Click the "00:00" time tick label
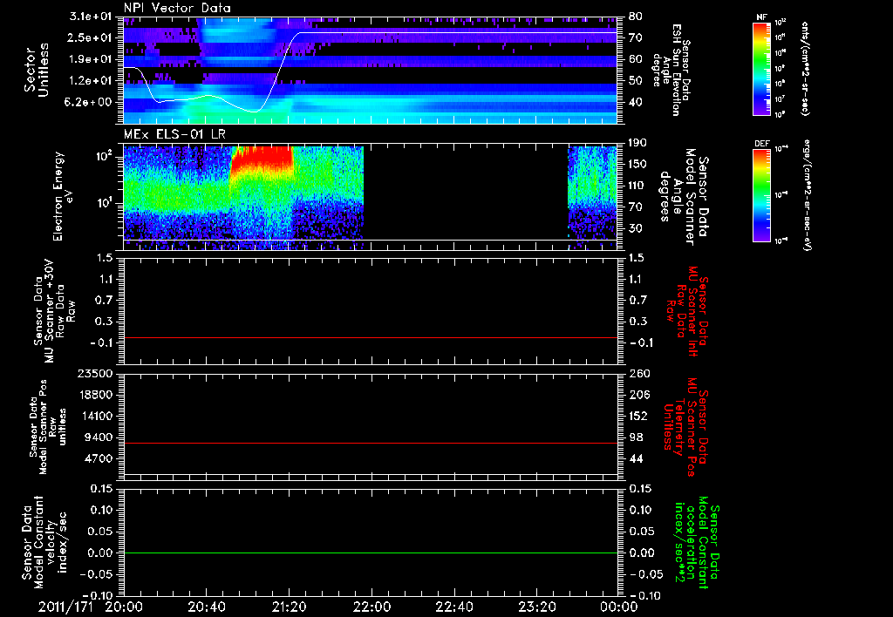 tap(619, 607)
